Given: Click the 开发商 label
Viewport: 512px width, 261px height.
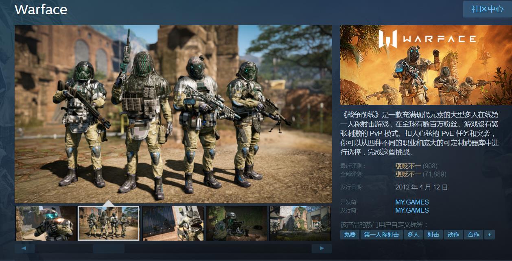Looking at the screenshot, I should click(348, 202).
